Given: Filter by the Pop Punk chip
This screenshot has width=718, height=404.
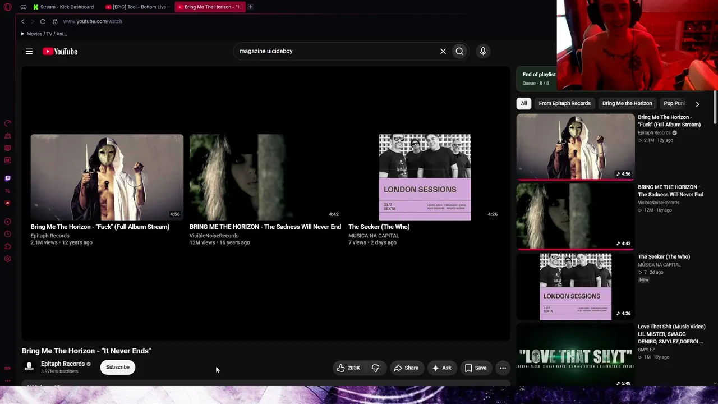Looking at the screenshot, I should 675,103.
